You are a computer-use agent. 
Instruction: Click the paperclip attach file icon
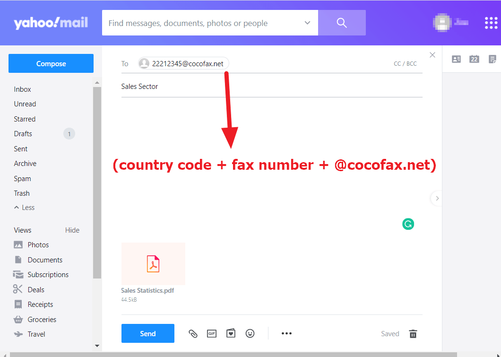click(x=193, y=334)
